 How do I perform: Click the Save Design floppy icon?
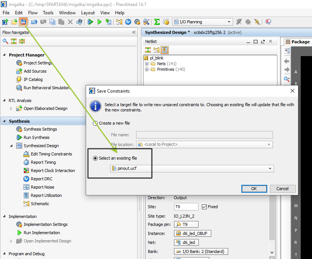tap(23, 22)
